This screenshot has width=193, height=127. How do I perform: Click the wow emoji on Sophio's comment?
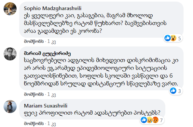pyautogui.click(x=173, y=38)
